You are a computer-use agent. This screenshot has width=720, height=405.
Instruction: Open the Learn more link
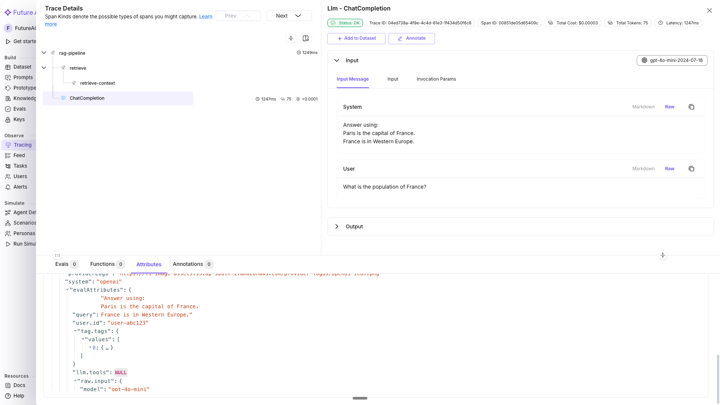point(205,16)
